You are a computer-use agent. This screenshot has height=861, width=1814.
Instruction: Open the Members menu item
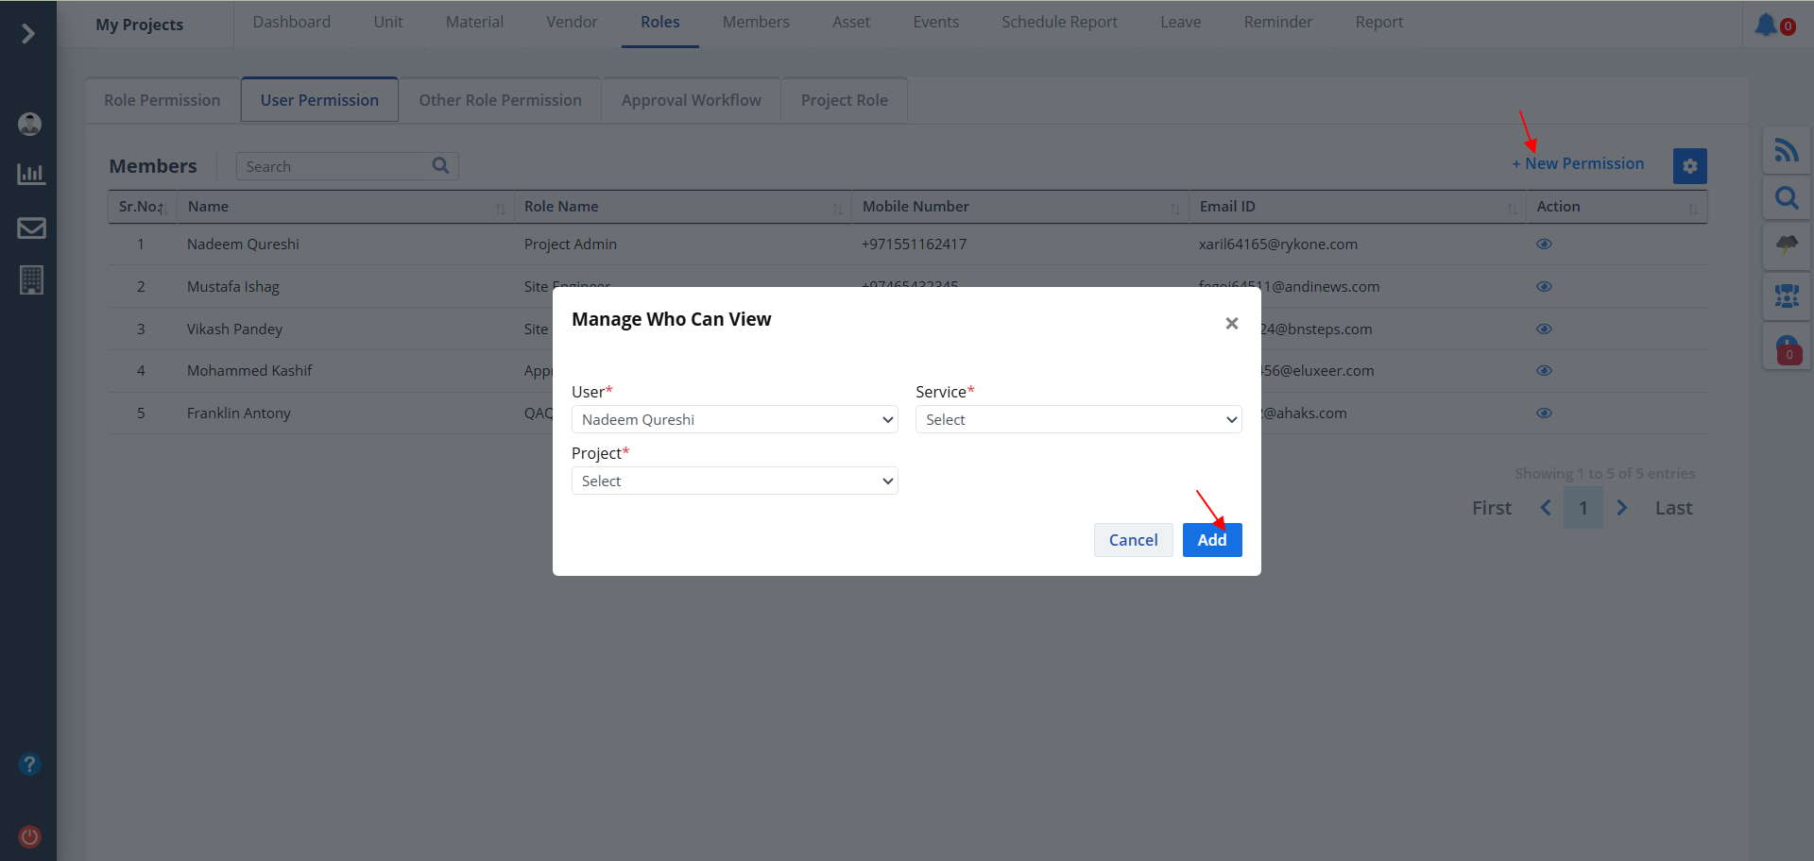755,22
